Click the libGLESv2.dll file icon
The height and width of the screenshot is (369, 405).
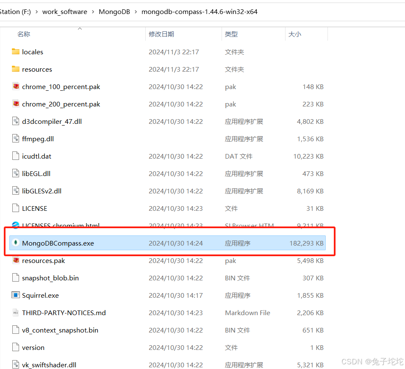(16, 190)
